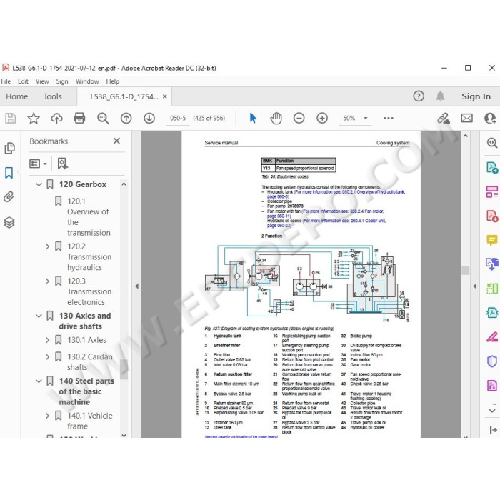
Task: Send file by email envelope icon
Action: 466,119
